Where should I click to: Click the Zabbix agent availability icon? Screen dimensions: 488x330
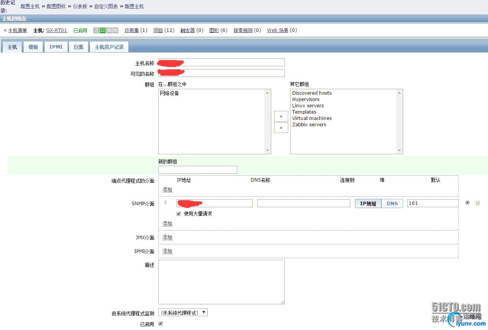click(96, 30)
